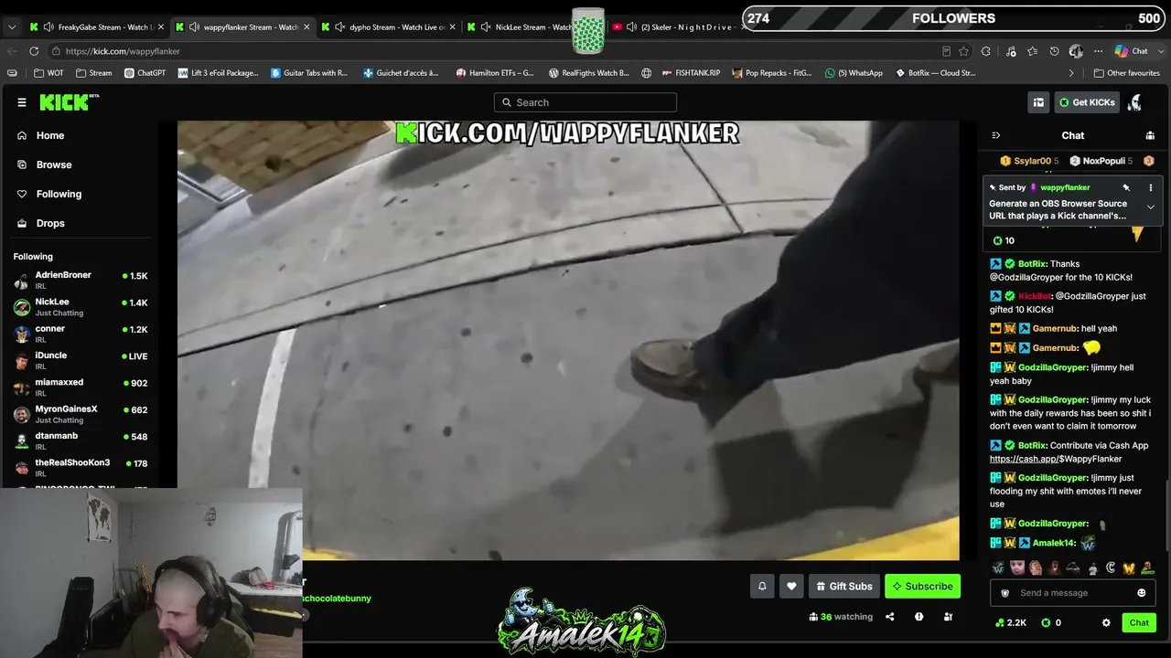
Task: Go back with browser back arrow
Action: click(11, 51)
